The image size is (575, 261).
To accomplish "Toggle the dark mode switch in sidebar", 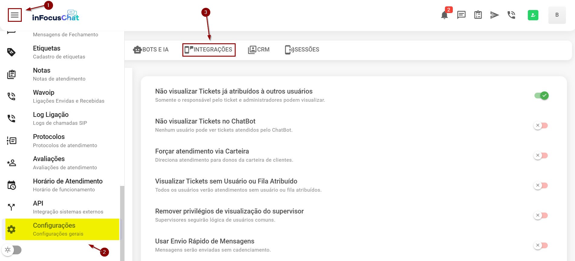I will click(12, 250).
